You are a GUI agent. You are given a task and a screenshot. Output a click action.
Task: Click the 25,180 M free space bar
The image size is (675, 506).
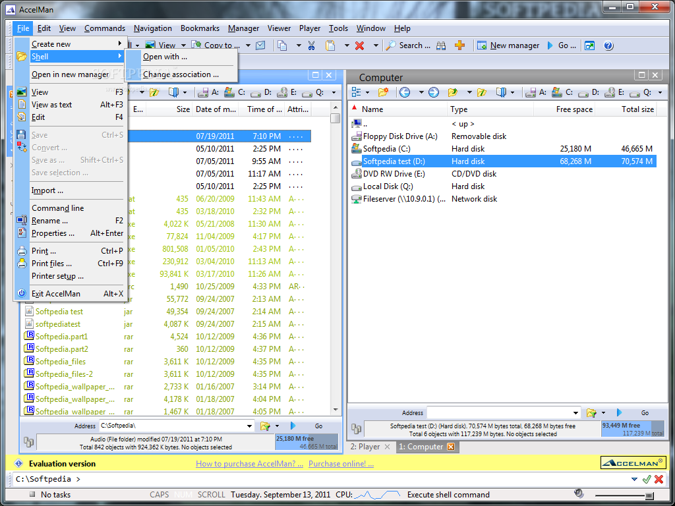307,442
